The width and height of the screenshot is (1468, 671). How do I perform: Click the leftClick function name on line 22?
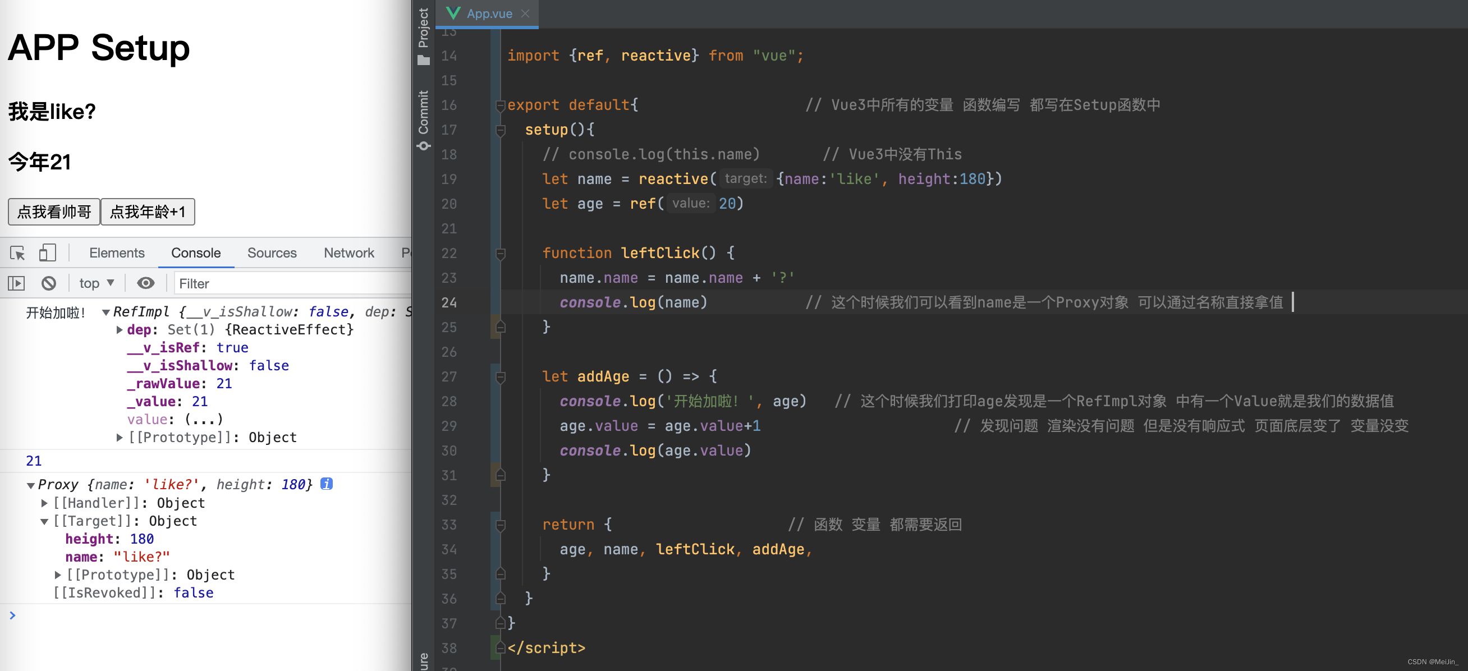pos(660,253)
